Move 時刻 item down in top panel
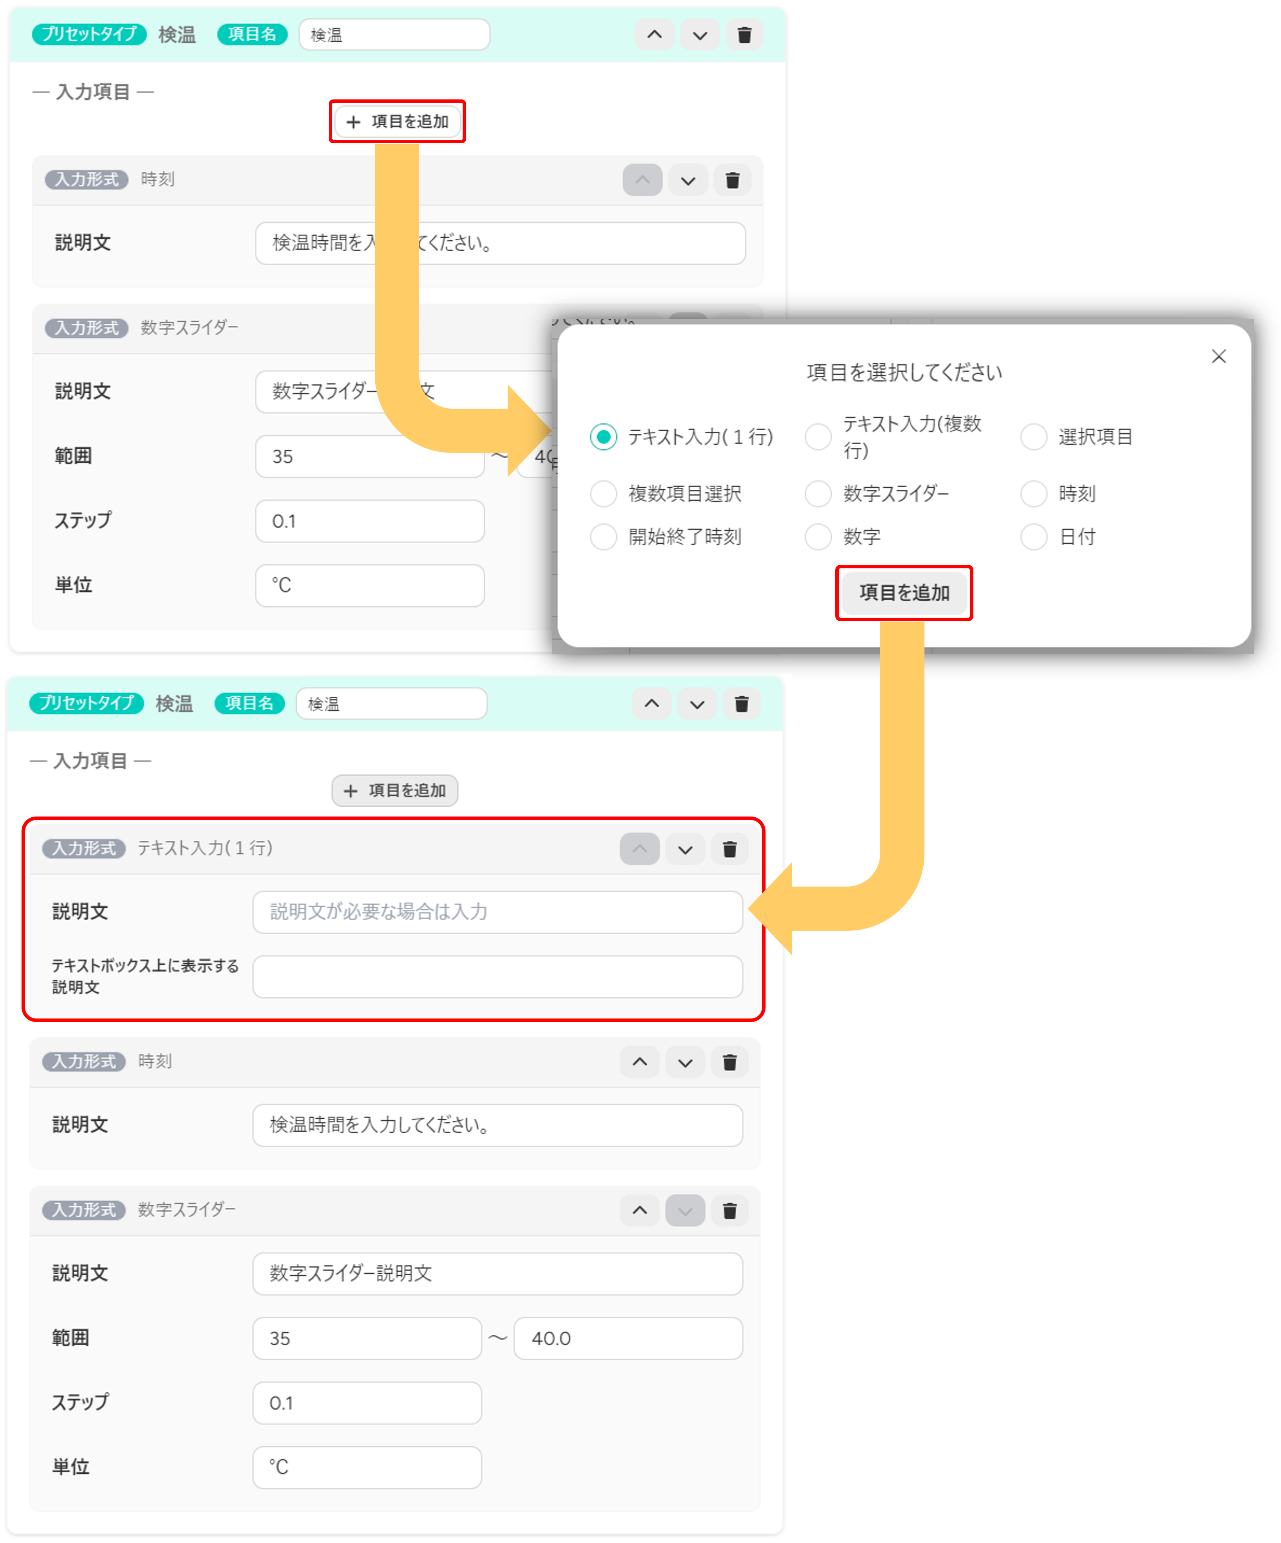Viewport: 1281px width, 1543px height. point(688,180)
